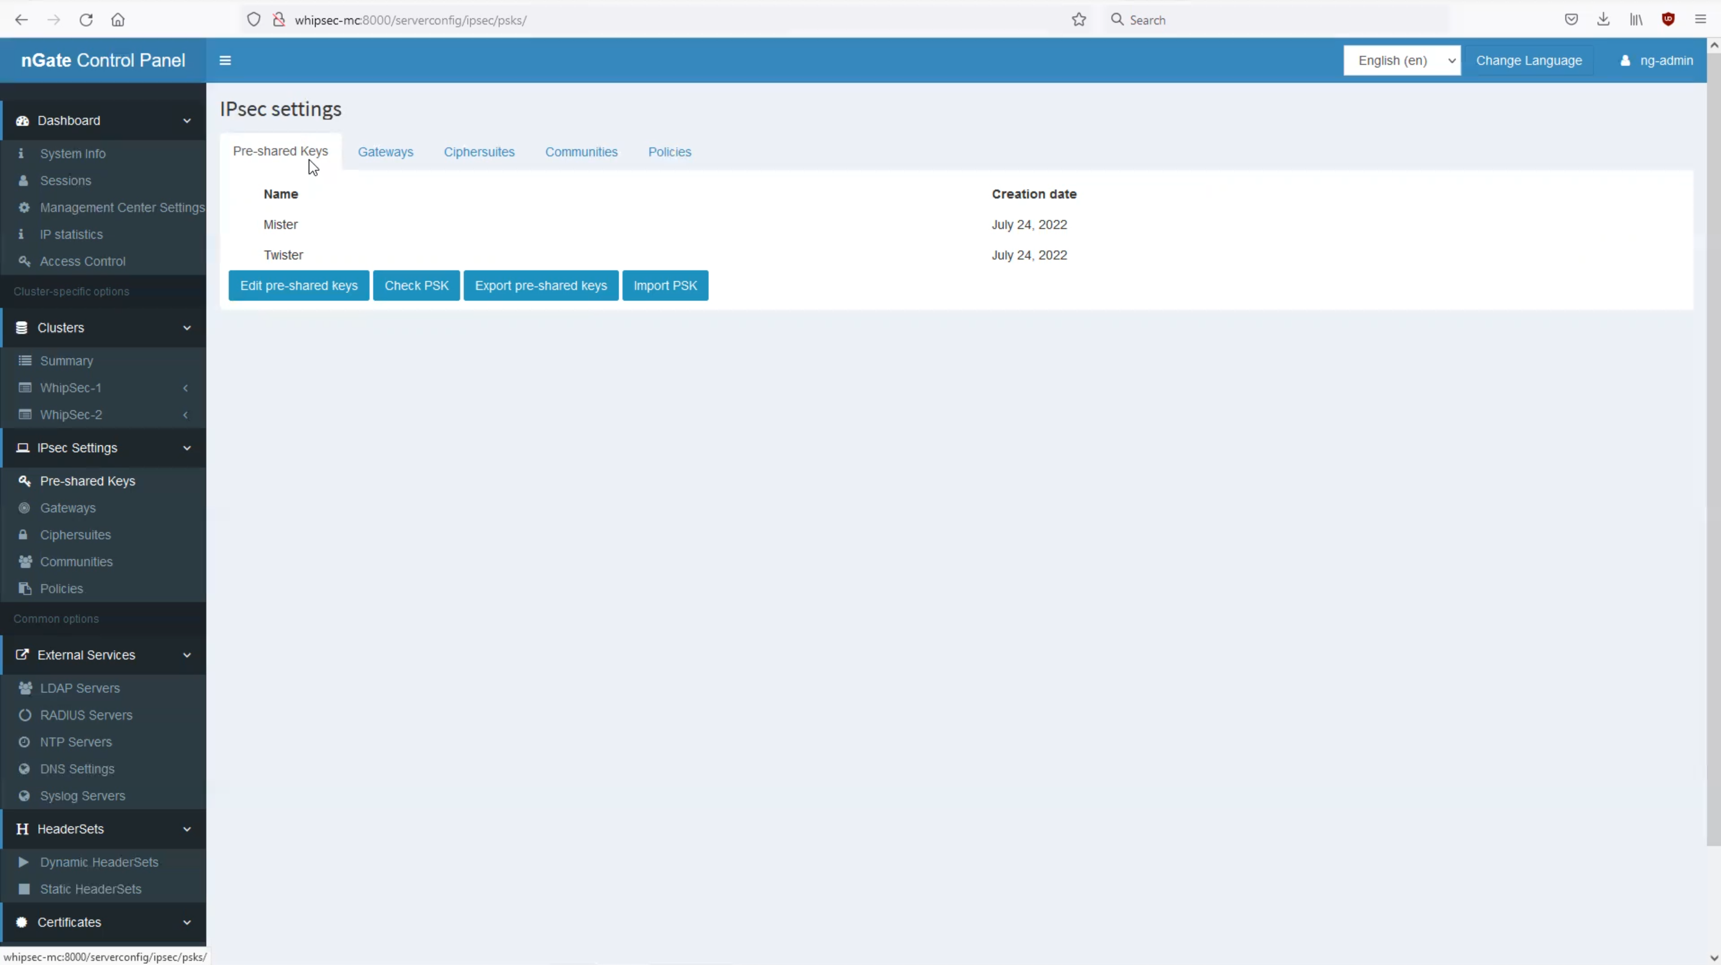
Task: Open the uBlock shield extension icon
Action: click(1668, 19)
